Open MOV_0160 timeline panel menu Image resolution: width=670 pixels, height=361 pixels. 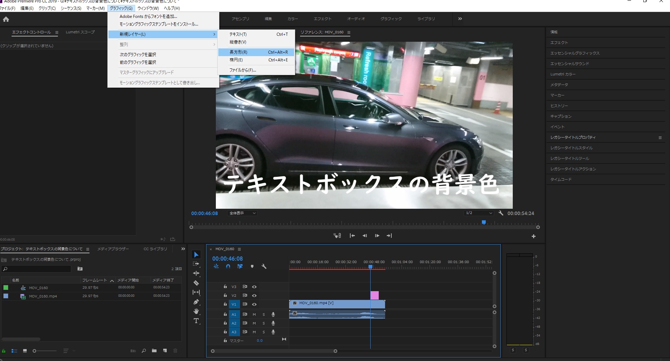(239, 249)
